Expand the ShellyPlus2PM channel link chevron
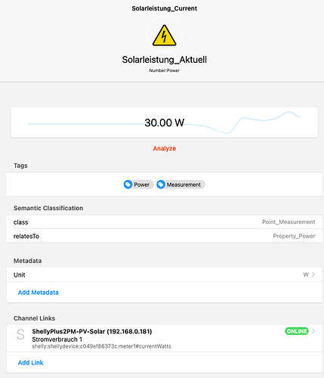 (x=313, y=331)
